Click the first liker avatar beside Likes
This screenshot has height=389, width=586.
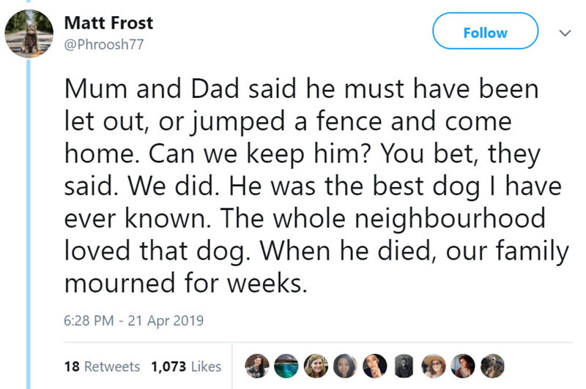pyautogui.click(x=256, y=365)
